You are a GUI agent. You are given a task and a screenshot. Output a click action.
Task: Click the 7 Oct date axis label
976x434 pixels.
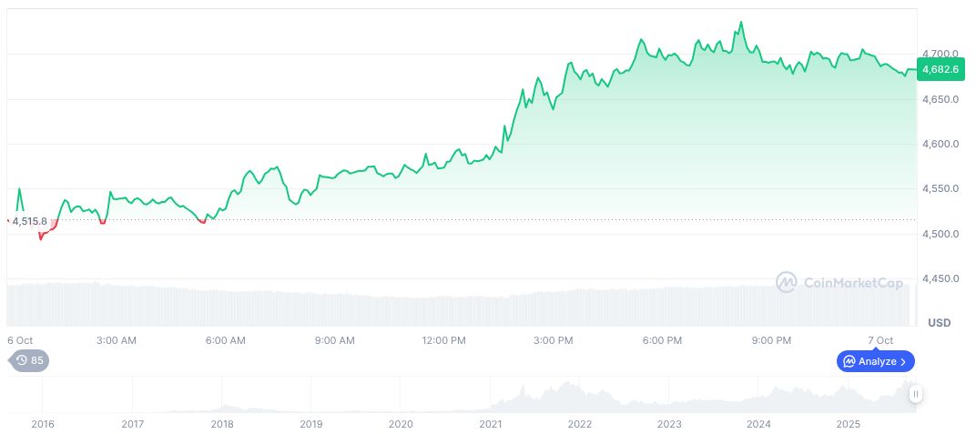pyautogui.click(x=880, y=340)
